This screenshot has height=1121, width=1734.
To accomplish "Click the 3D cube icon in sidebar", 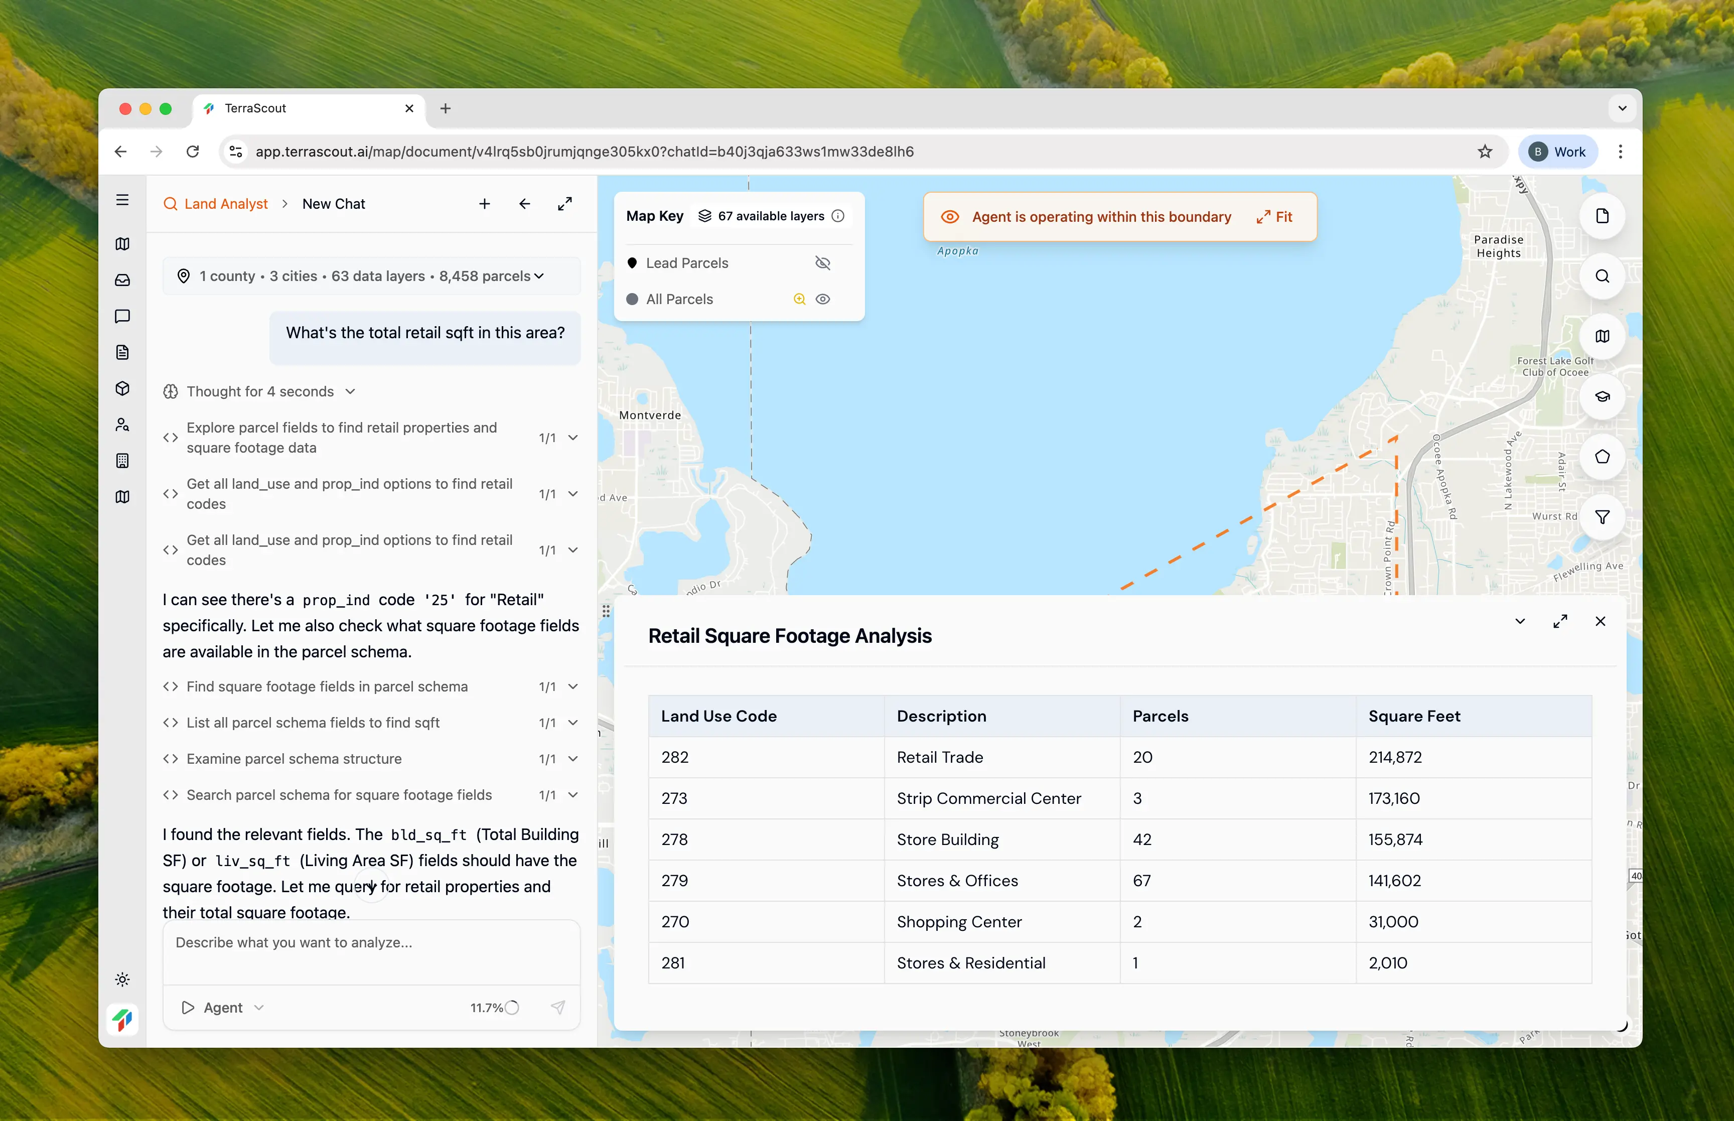I will click(122, 389).
